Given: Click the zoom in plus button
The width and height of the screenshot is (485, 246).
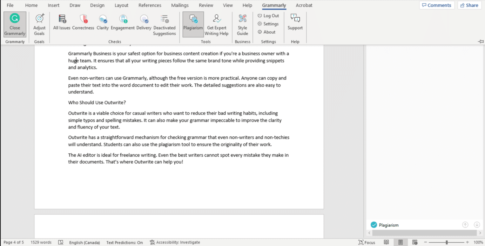Looking at the screenshot, I should point(467,242).
